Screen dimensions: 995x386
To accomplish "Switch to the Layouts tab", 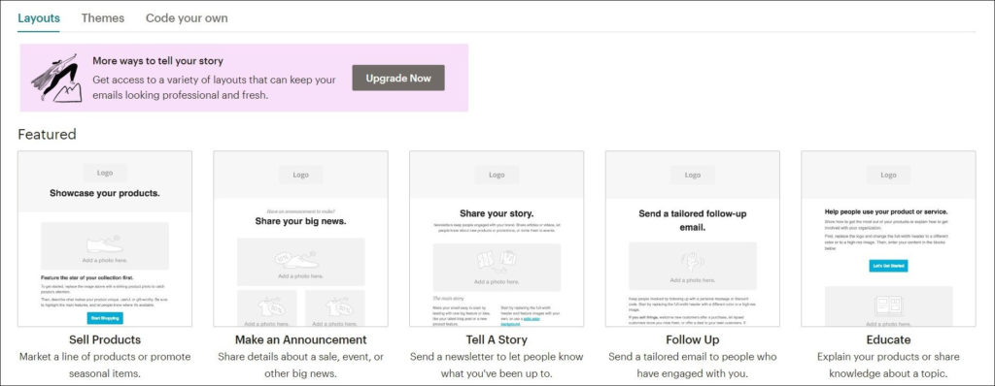I will (x=39, y=17).
